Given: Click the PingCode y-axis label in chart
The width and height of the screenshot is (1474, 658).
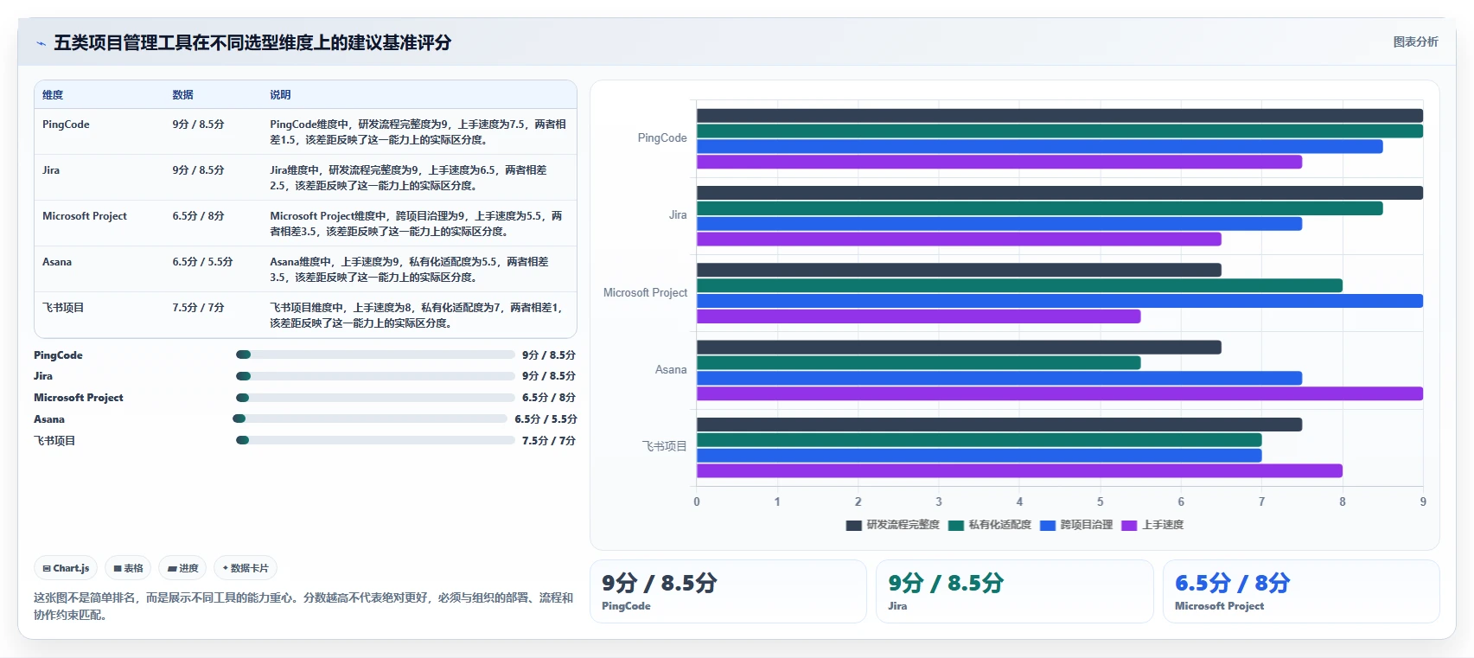Looking at the screenshot, I should [x=662, y=138].
